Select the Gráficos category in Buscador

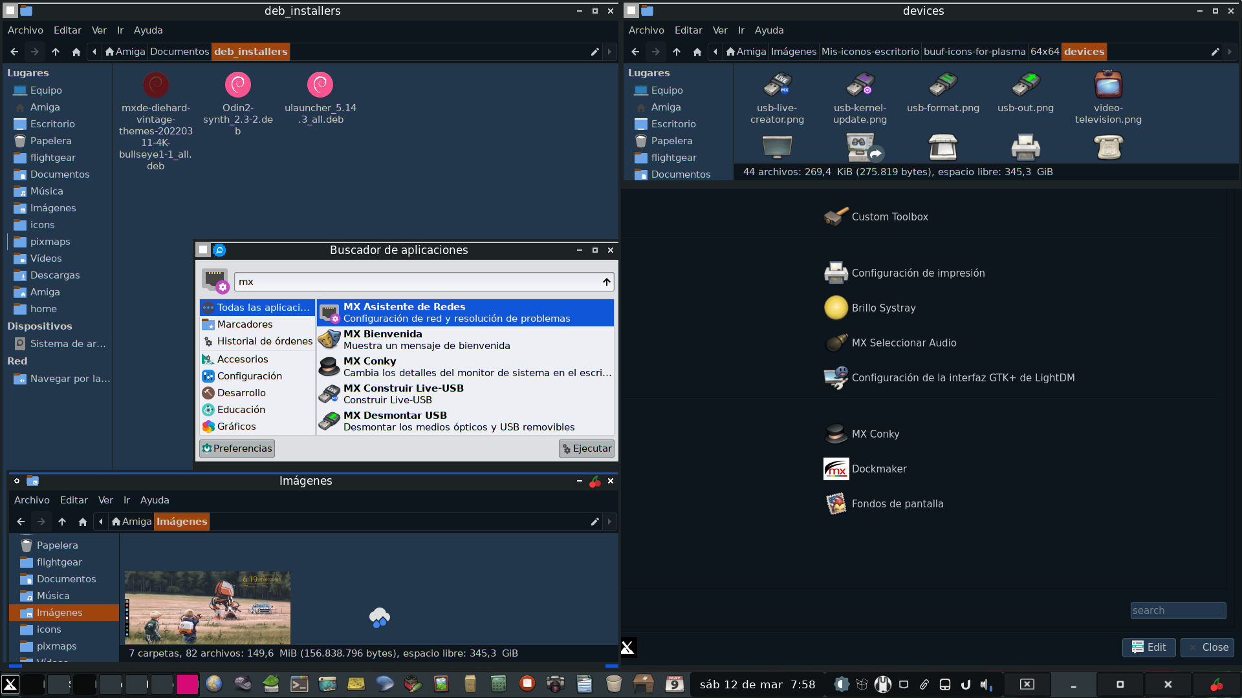tap(257, 427)
